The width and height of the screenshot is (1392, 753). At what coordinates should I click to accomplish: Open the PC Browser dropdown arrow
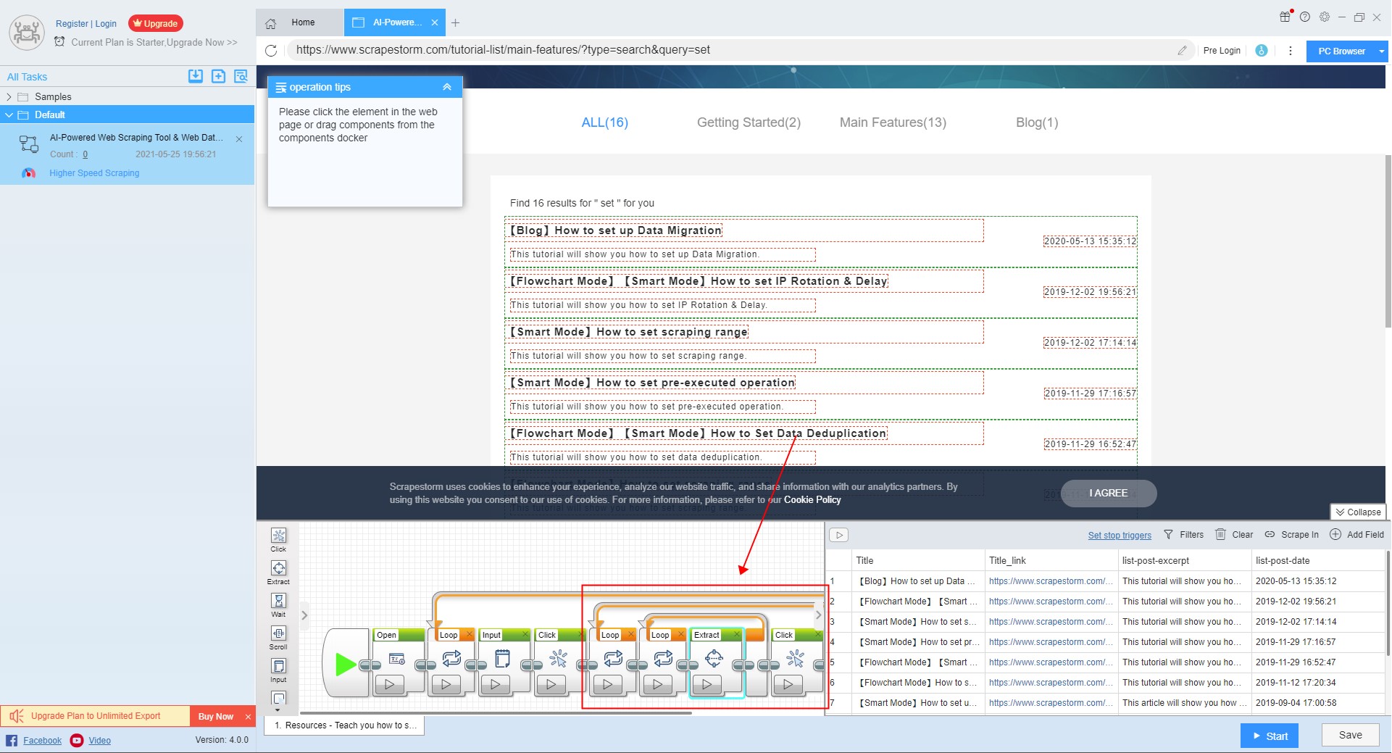click(1382, 51)
